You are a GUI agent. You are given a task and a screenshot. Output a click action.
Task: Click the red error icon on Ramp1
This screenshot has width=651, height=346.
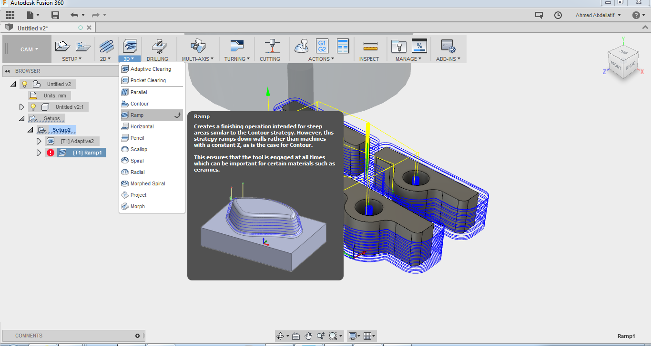pyautogui.click(x=51, y=153)
